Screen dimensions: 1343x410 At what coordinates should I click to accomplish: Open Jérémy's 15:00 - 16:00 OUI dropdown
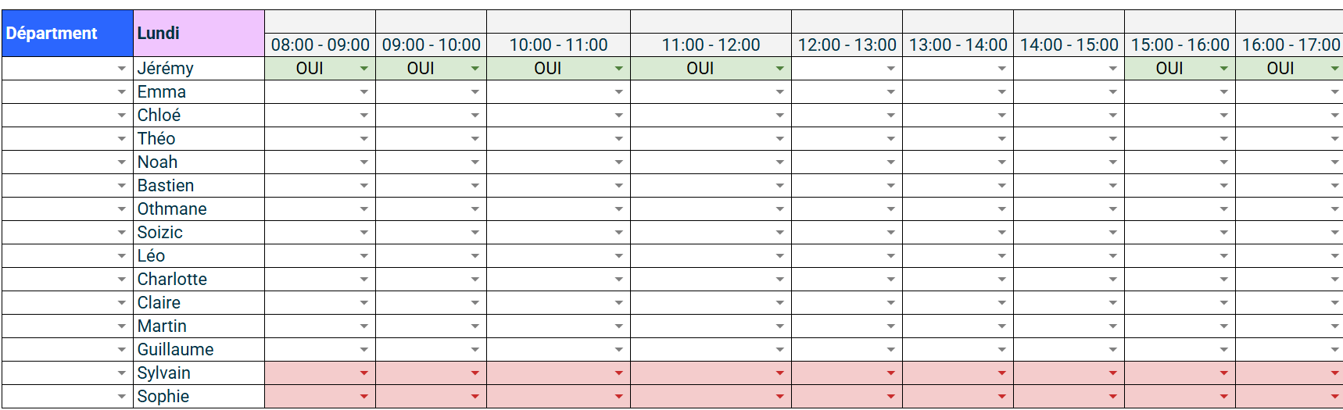(1180, 69)
